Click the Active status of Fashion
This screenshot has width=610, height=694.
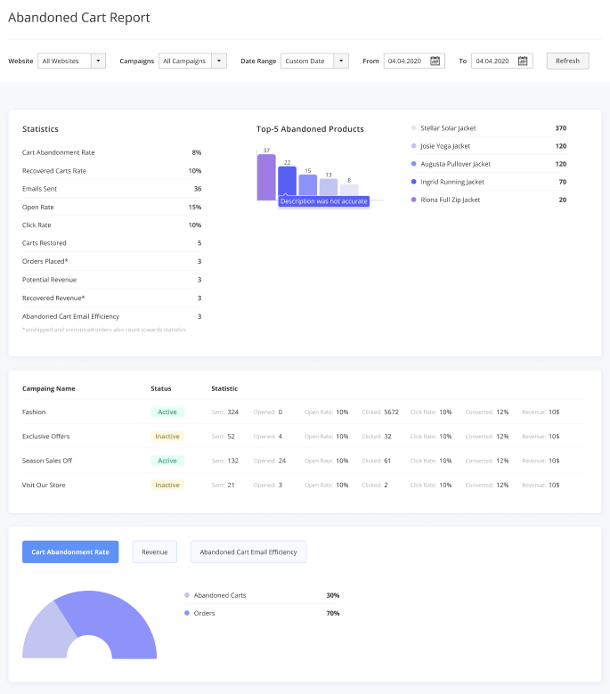(x=167, y=412)
